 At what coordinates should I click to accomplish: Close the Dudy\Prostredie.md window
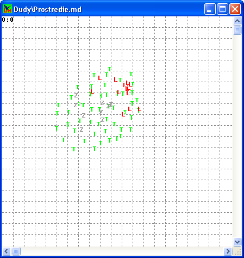[235, 9]
